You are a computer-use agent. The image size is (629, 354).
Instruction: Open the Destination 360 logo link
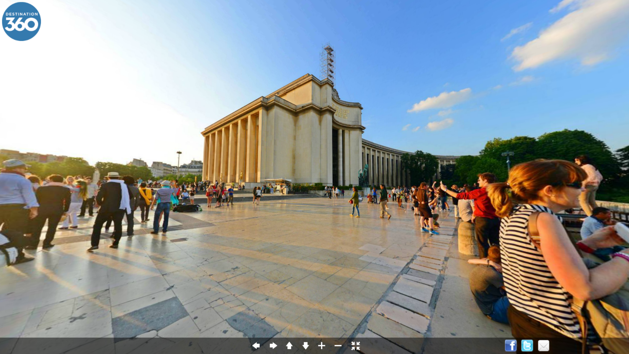click(x=21, y=21)
